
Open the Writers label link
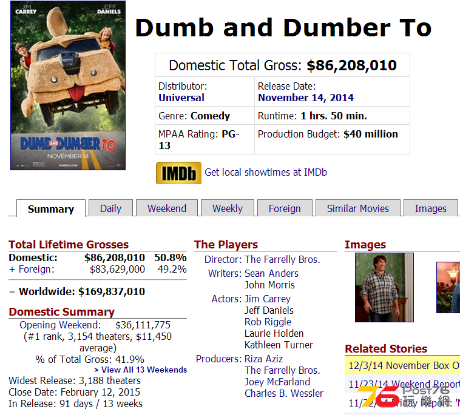(x=225, y=273)
